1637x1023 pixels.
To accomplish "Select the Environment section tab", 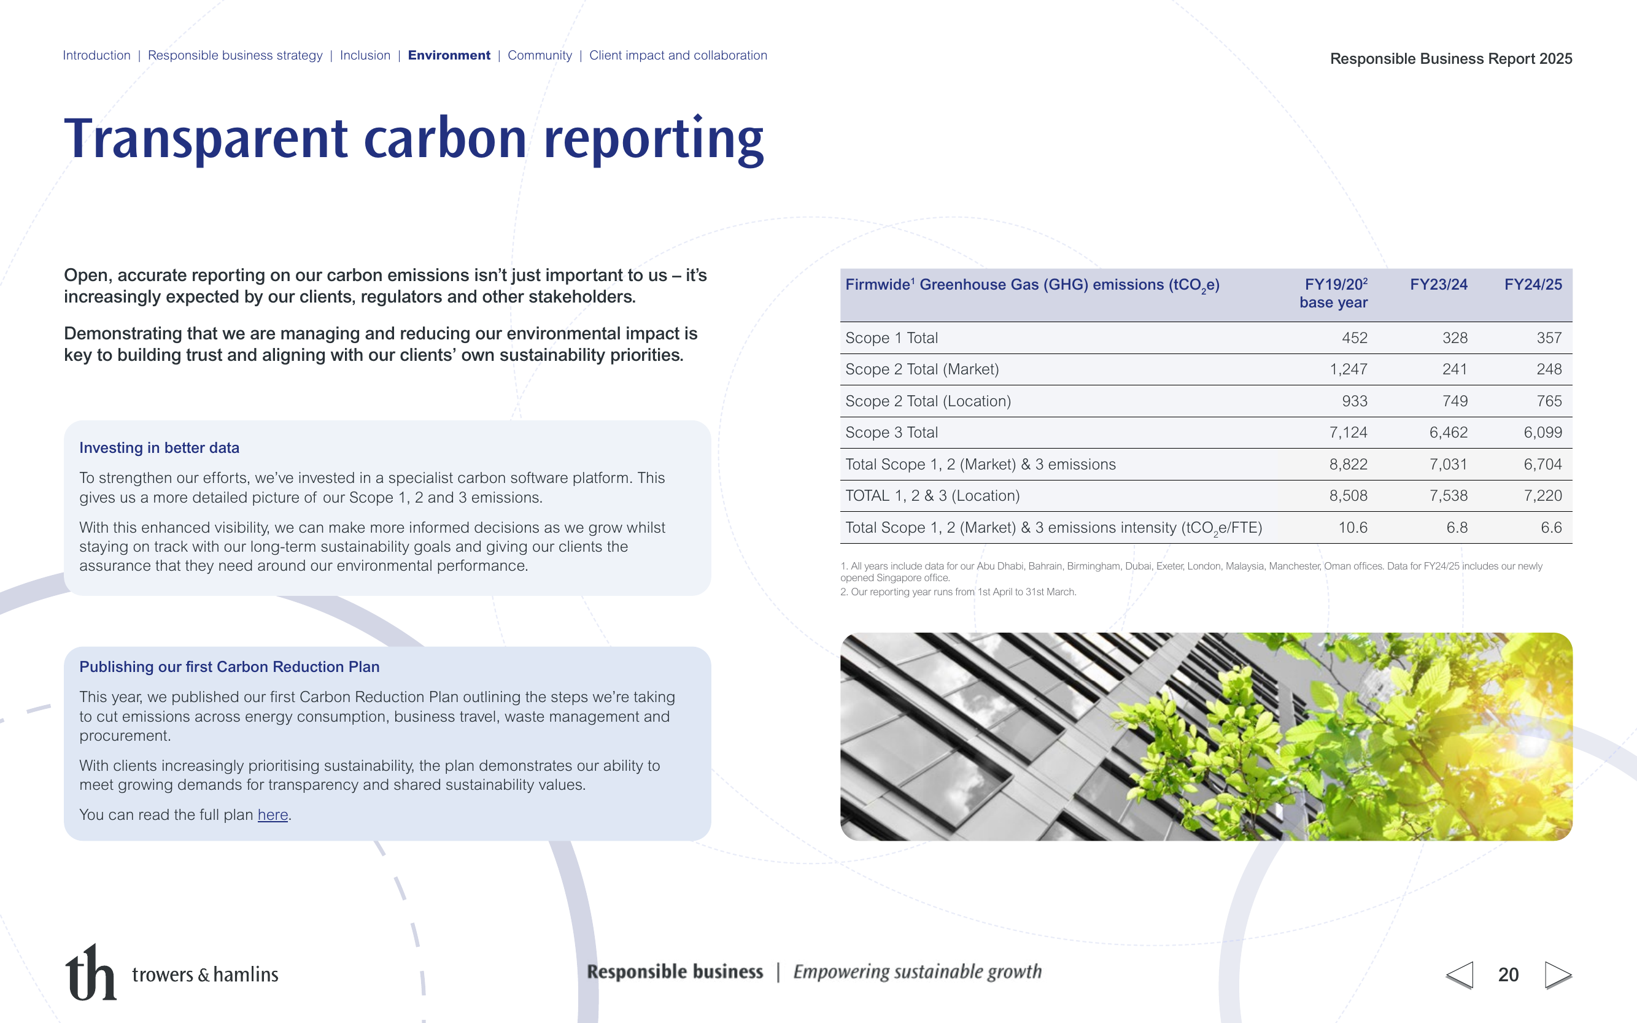I will tap(449, 55).
